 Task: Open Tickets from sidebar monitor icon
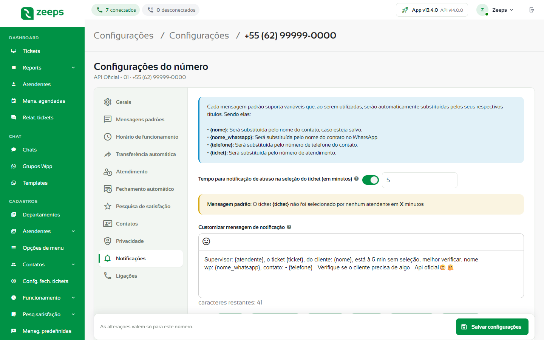point(14,51)
